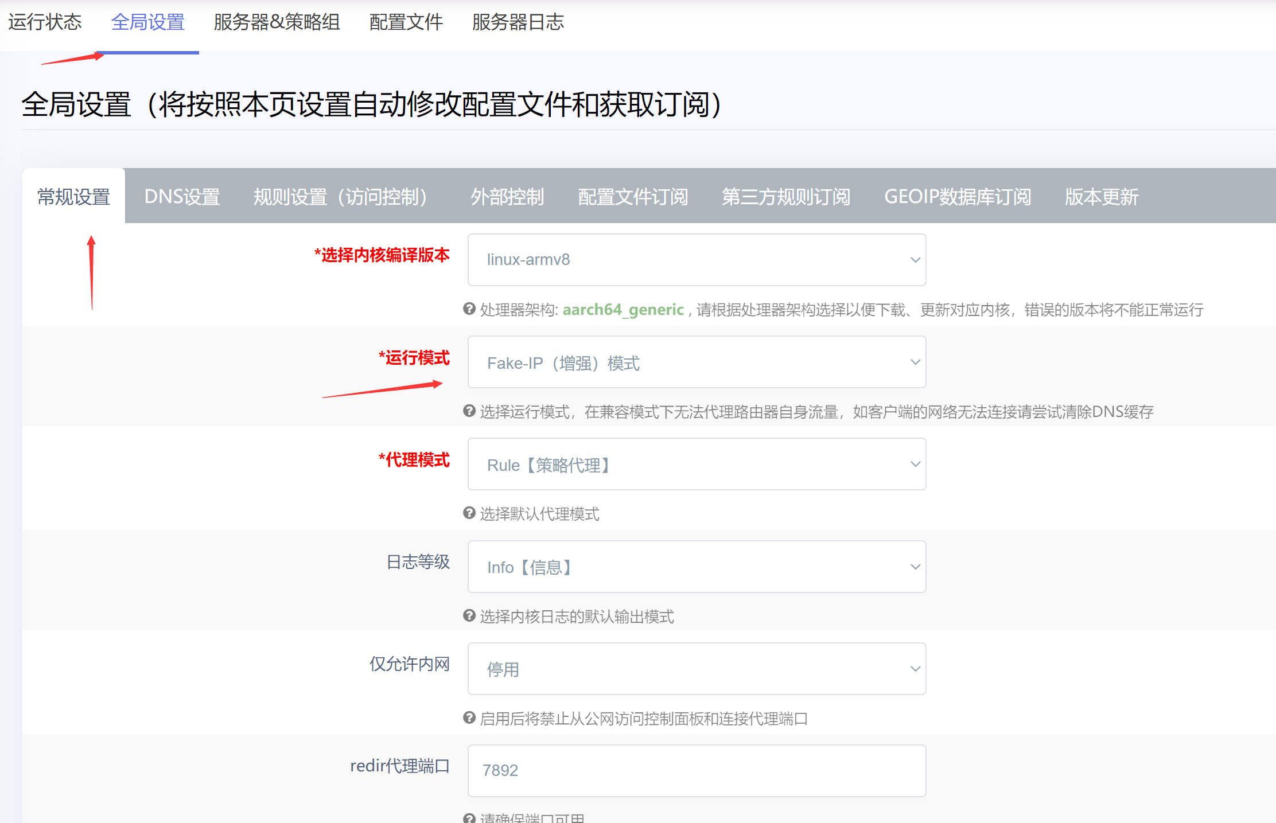Open the 运行状态 top menu item

[45, 22]
